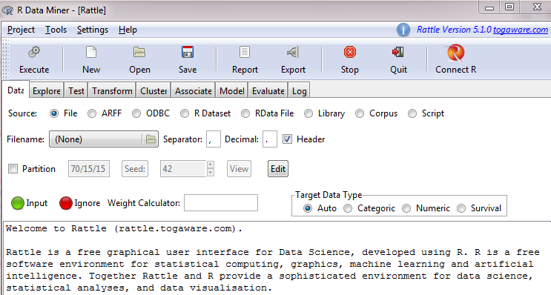This screenshot has height=295, width=551.
Task: Minimize the R Data Miner window
Action: [489, 7]
